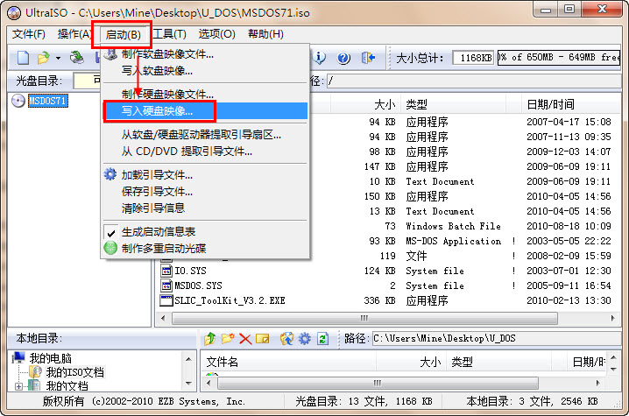Select the IO.SYS file name

click(x=191, y=271)
